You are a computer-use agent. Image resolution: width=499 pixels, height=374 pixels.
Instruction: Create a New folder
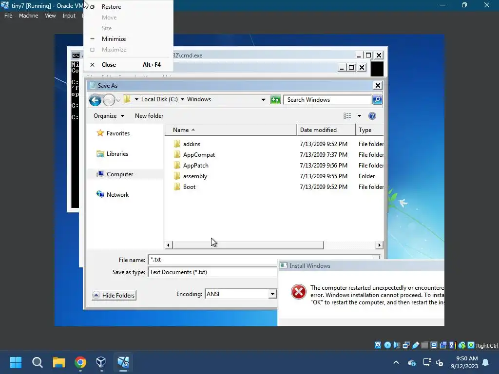[149, 116]
